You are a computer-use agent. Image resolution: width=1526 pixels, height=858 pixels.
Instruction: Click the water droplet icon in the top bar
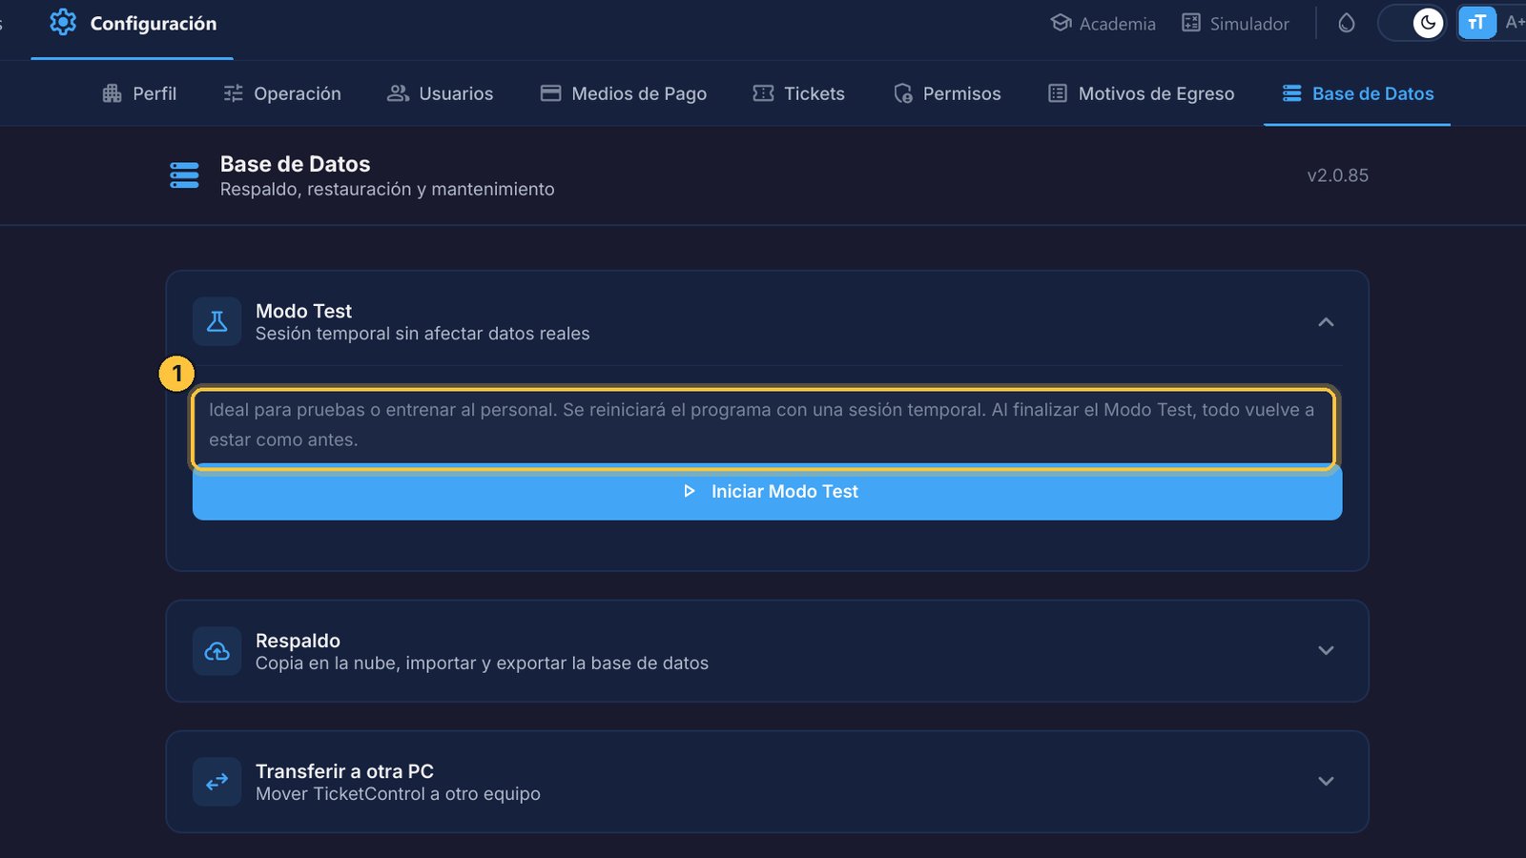coord(1346,23)
